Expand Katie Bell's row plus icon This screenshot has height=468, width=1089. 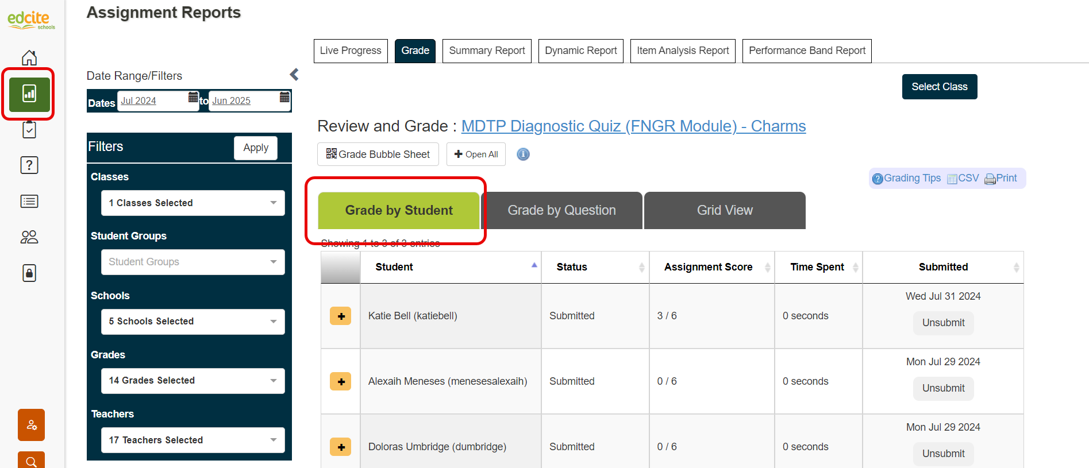[x=341, y=316]
